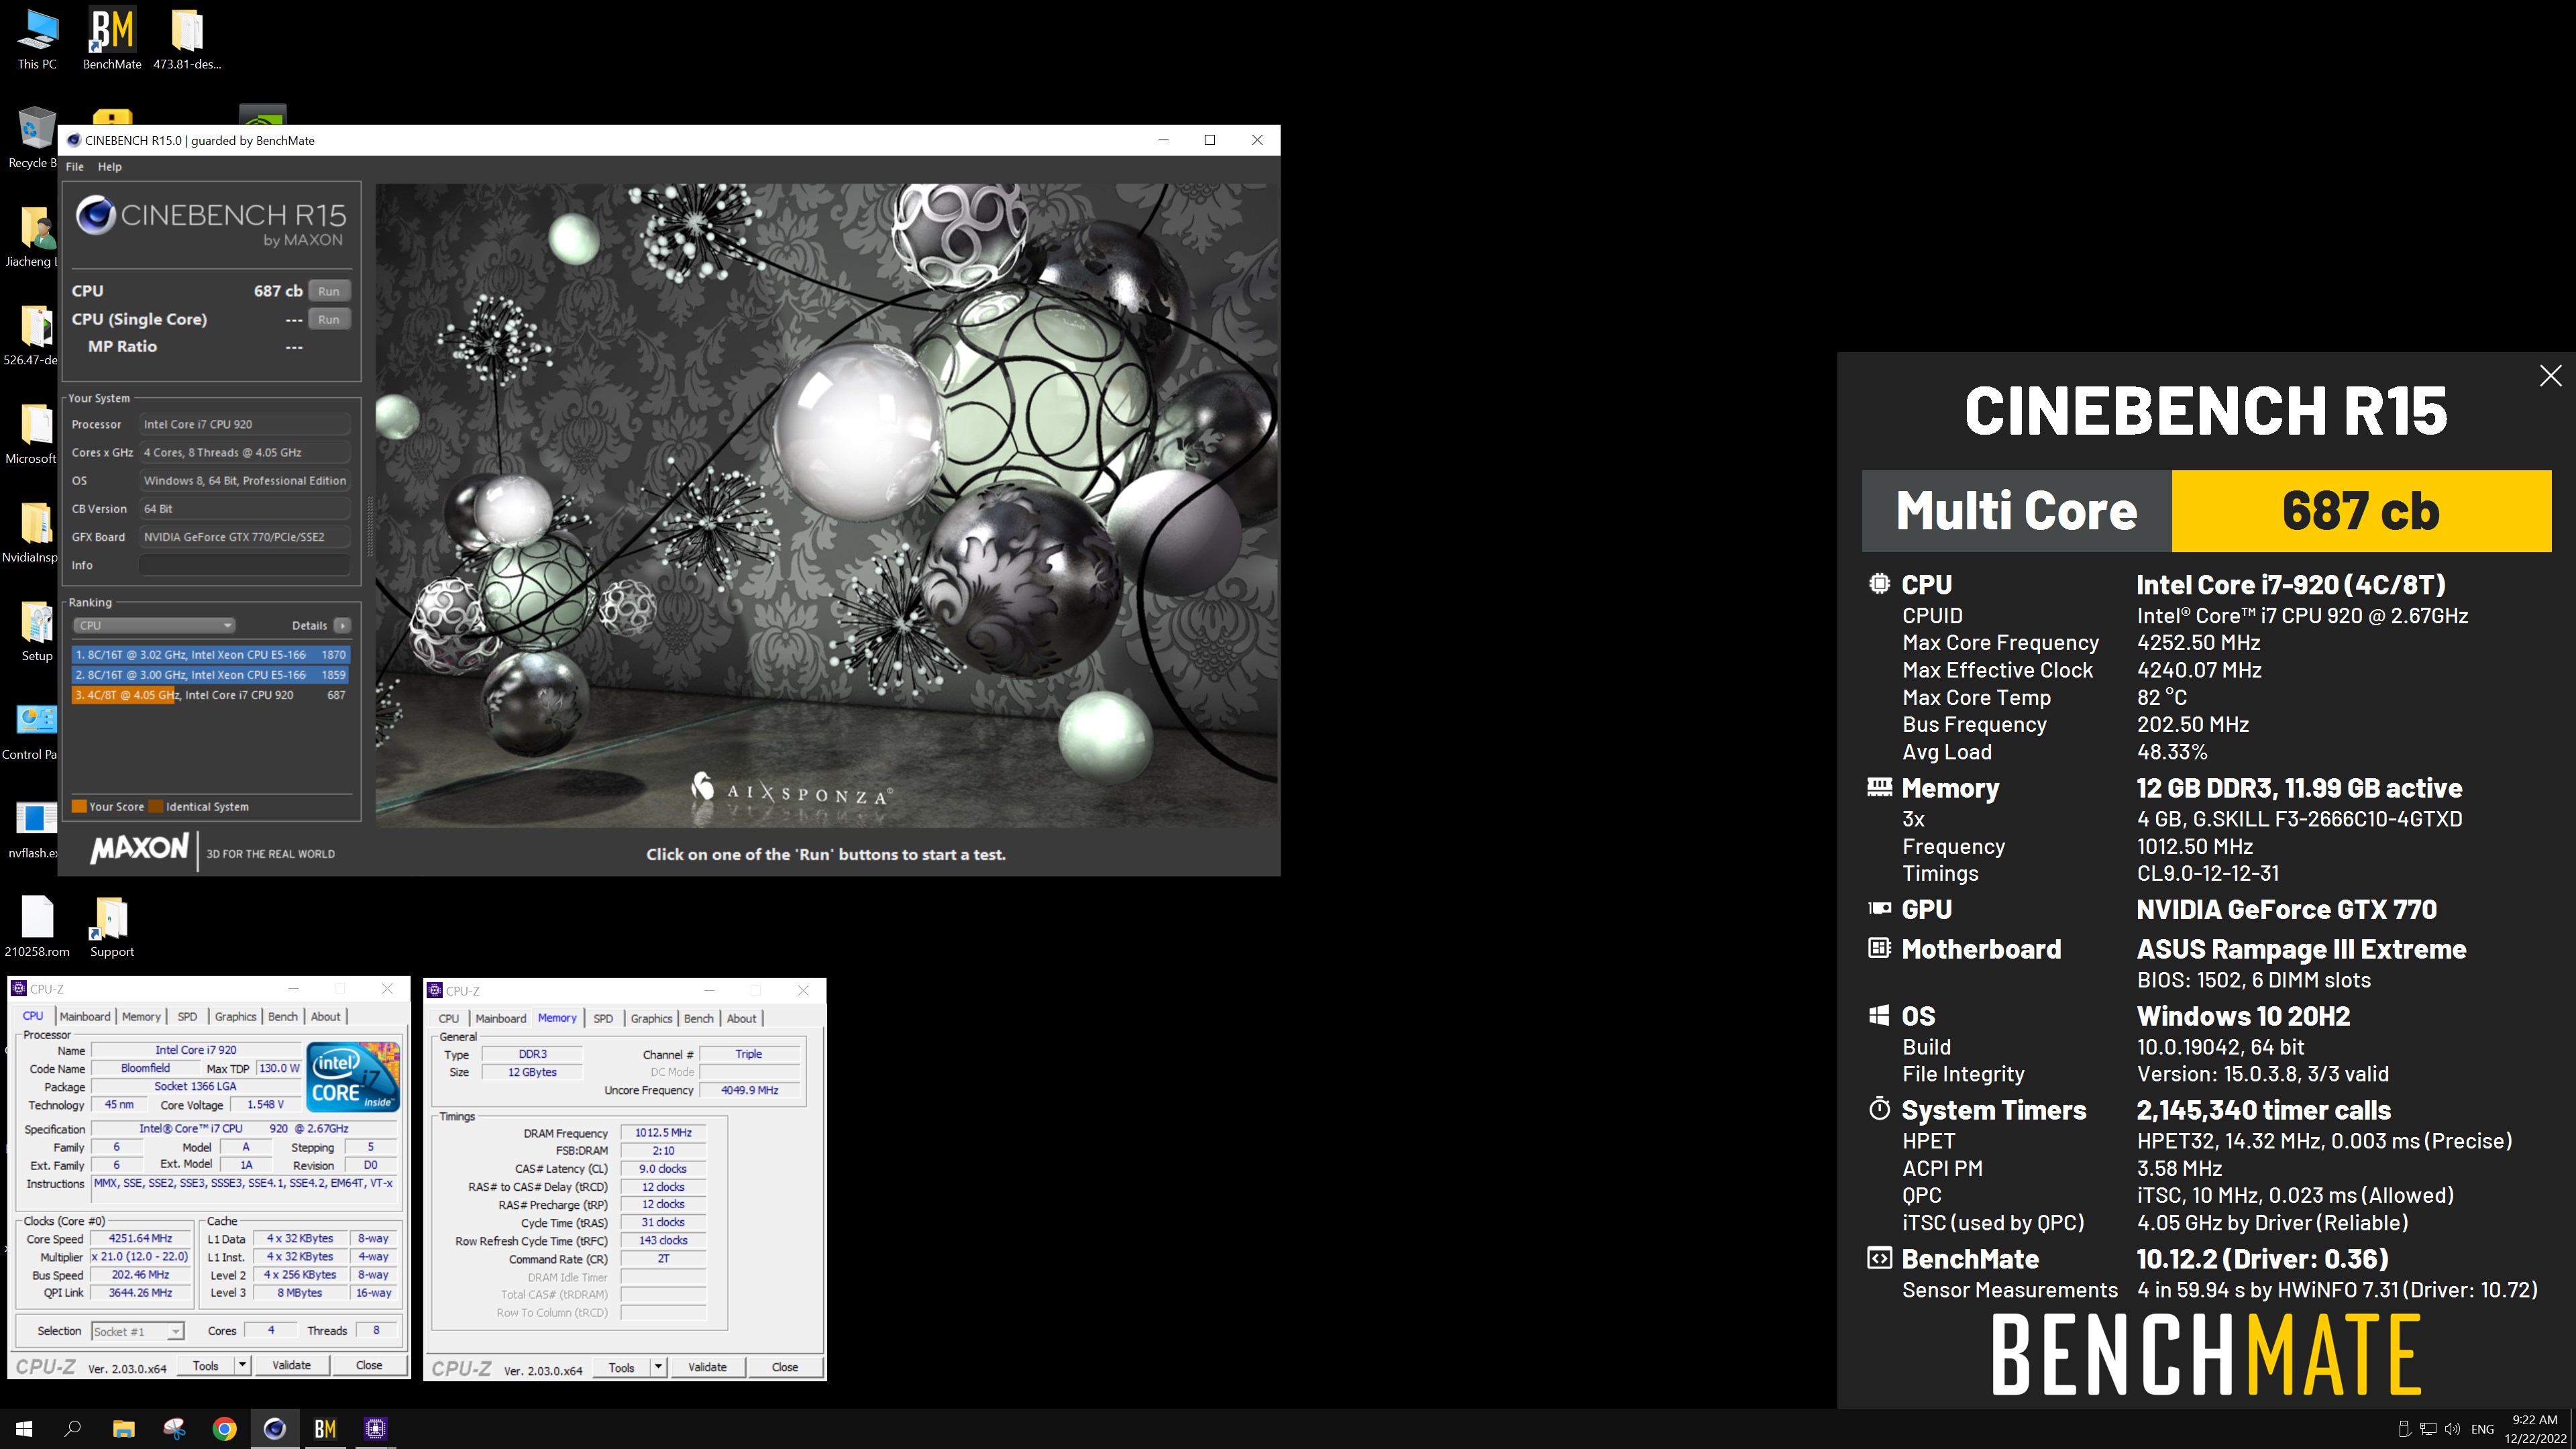2576x1449 pixels.
Task: Open the Cinebench Help menu
Action: click(110, 167)
